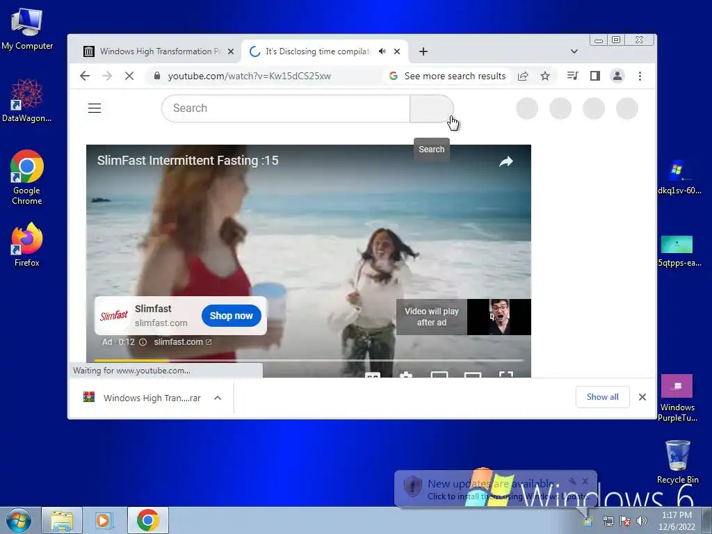Click the ad info icon beside Ad 0:12
The image size is (712, 534).
(143, 342)
